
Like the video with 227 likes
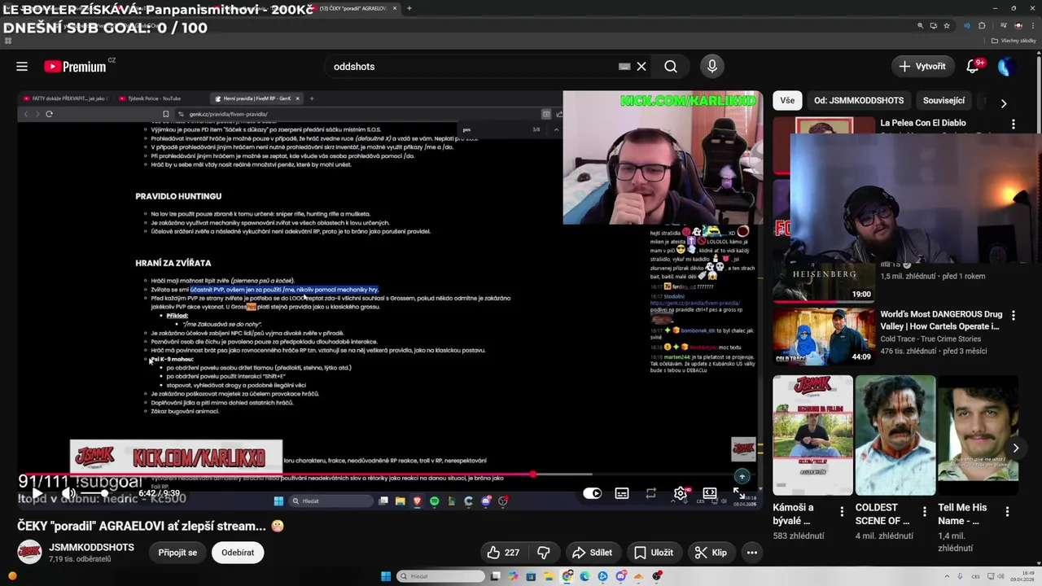[x=503, y=553]
